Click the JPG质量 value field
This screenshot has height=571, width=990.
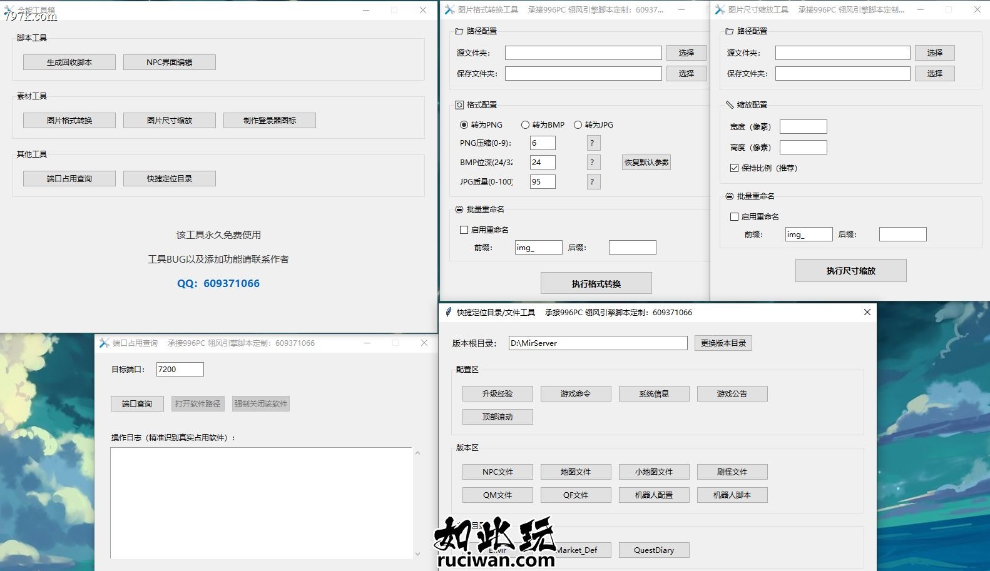[x=543, y=181]
